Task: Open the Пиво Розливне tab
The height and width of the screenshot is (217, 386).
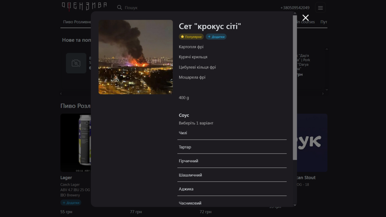Action: pyautogui.click(x=77, y=22)
